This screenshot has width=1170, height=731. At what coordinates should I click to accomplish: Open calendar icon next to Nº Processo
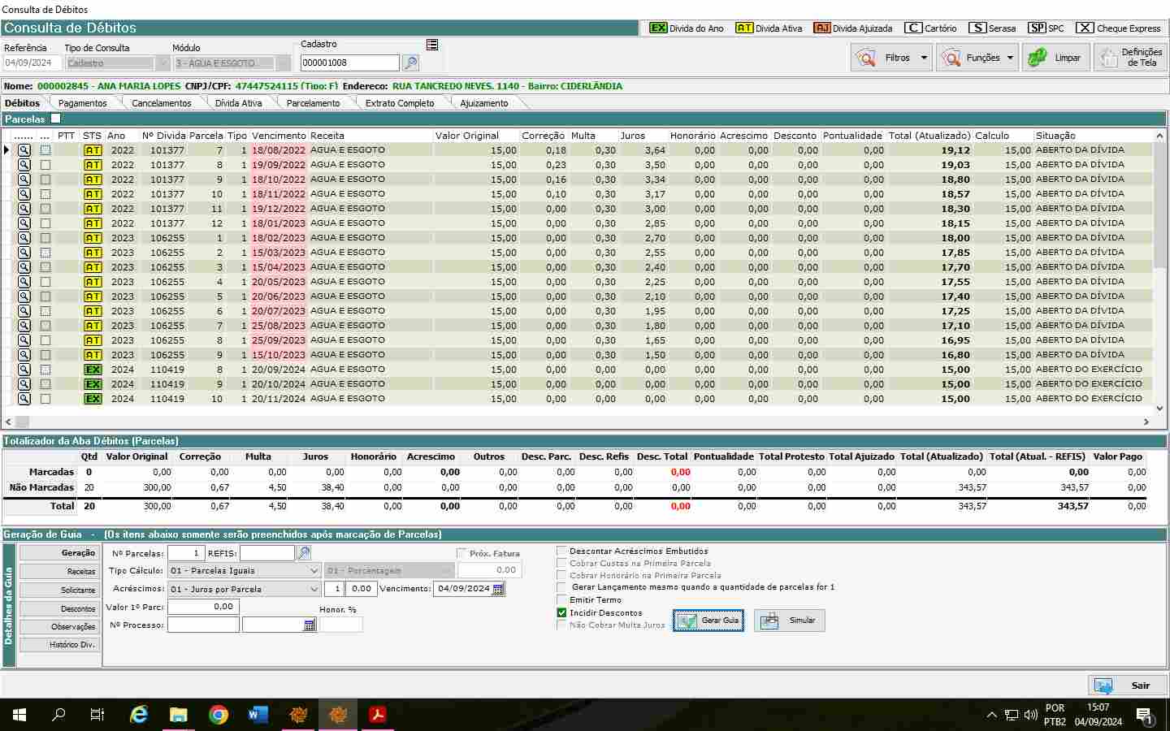pos(310,625)
